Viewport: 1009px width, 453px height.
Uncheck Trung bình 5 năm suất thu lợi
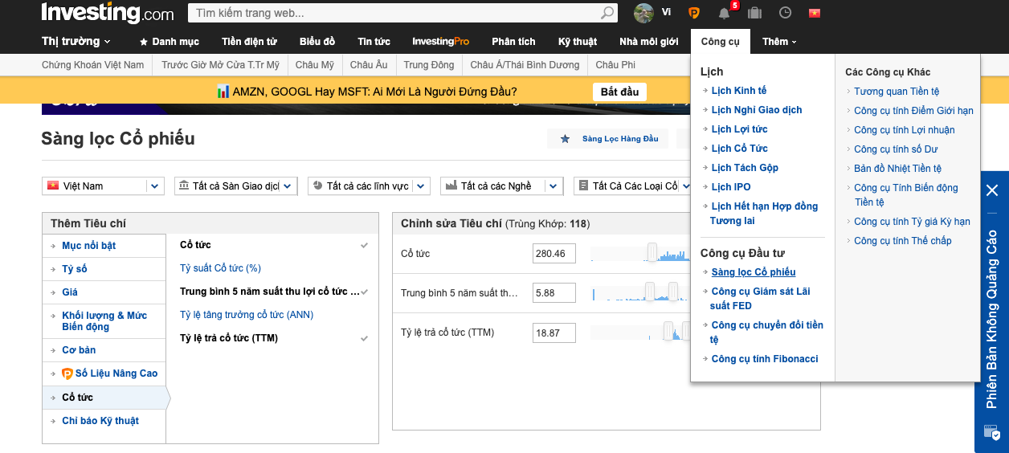[364, 292]
